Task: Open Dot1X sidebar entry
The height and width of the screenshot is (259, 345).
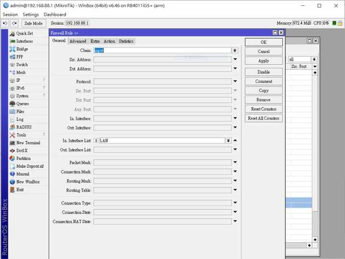Action: pos(22,151)
